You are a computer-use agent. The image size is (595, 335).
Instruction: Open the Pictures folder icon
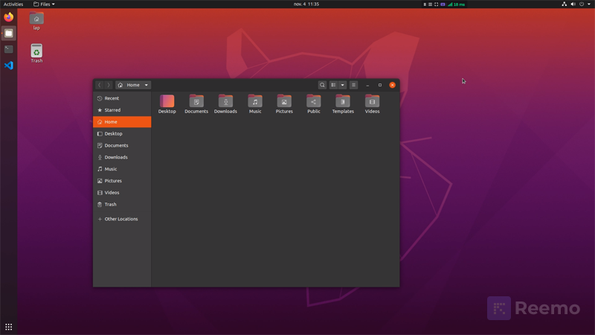284,101
